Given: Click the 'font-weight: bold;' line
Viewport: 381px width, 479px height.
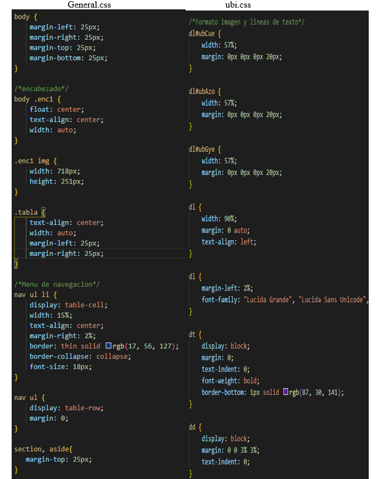Looking at the screenshot, I should [230, 381].
